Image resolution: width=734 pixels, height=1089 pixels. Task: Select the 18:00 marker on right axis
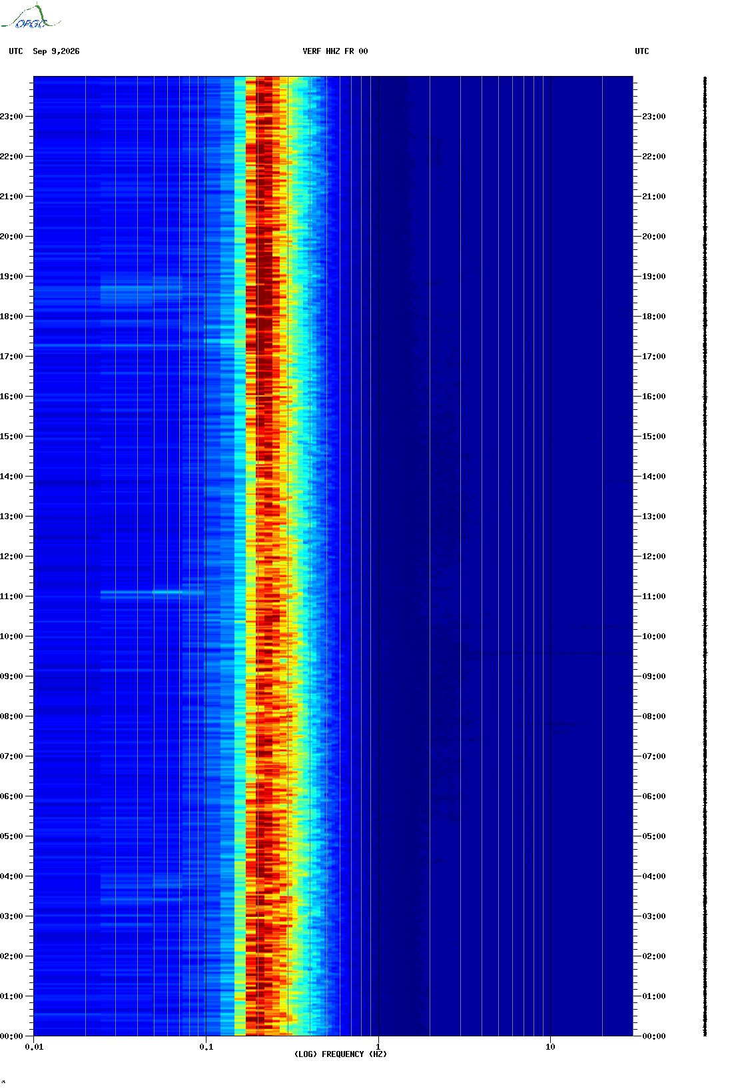pos(654,317)
